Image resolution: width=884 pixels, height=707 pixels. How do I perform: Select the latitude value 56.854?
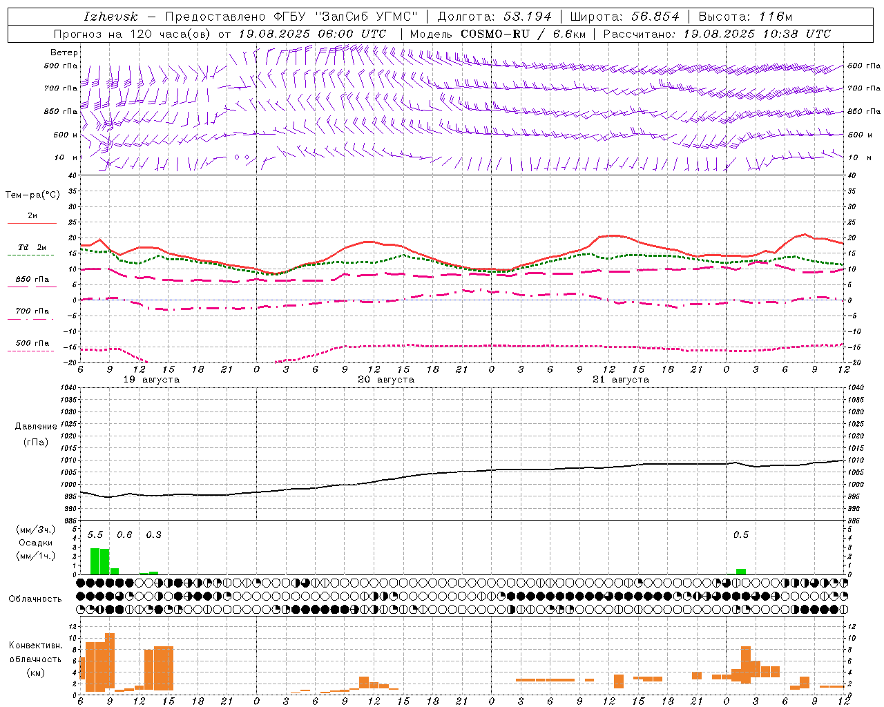pos(655,17)
